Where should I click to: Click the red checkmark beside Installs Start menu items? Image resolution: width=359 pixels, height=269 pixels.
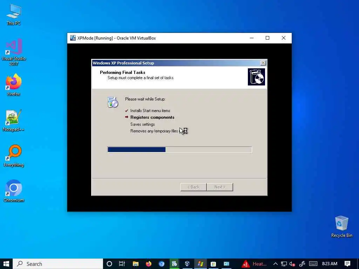tap(126, 110)
